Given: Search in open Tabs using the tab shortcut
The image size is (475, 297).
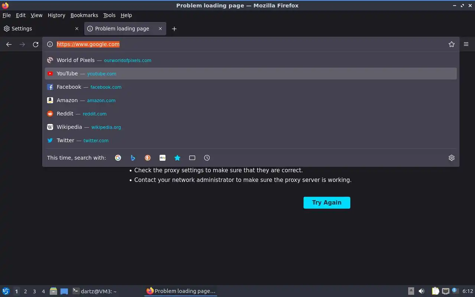Looking at the screenshot, I should coord(192,158).
